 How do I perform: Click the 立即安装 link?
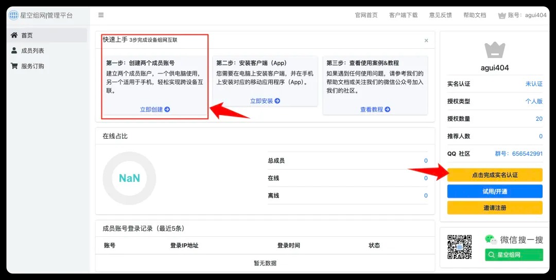pos(265,101)
